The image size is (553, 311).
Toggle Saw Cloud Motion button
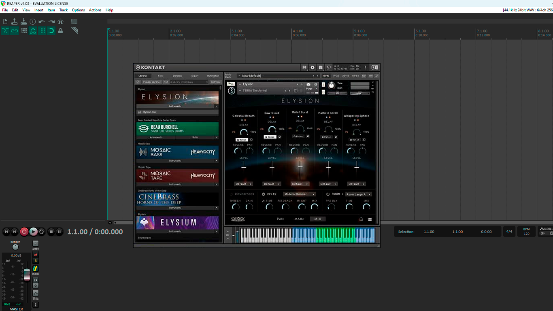[270, 137]
